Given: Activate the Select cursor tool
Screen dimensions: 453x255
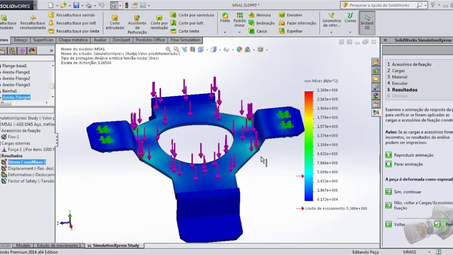Looking at the screenshot, I should [114, 5].
